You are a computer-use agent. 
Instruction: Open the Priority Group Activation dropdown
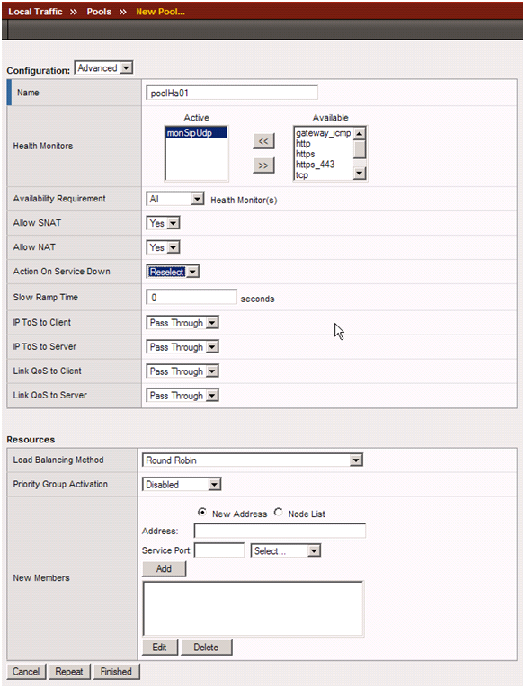pyautogui.click(x=182, y=485)
